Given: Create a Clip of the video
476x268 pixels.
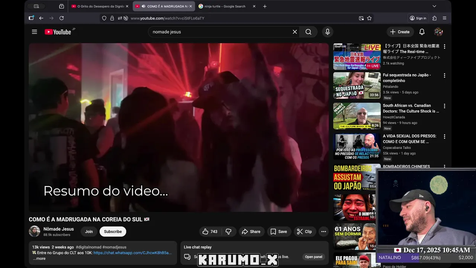Looking at the screenshot, I should click(x=304, y=232).
